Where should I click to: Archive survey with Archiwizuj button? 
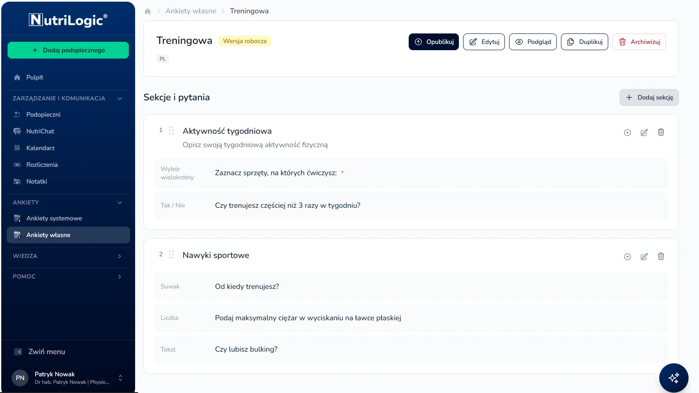pos(639,42)
